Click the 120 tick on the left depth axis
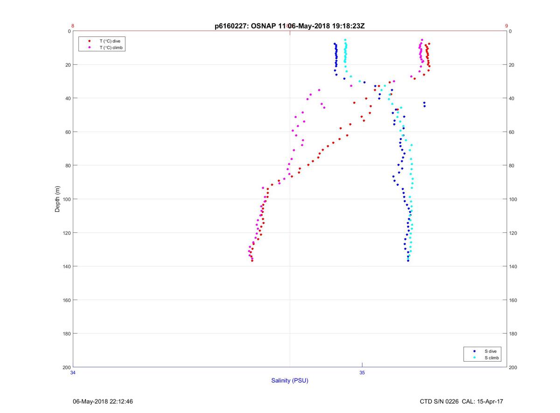The height and width of the screenshot is (413, 560). click(x=67, y=233)
